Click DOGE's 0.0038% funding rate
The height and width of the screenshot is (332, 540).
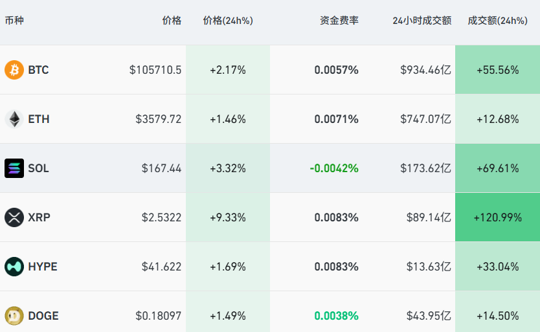[337, 316]
